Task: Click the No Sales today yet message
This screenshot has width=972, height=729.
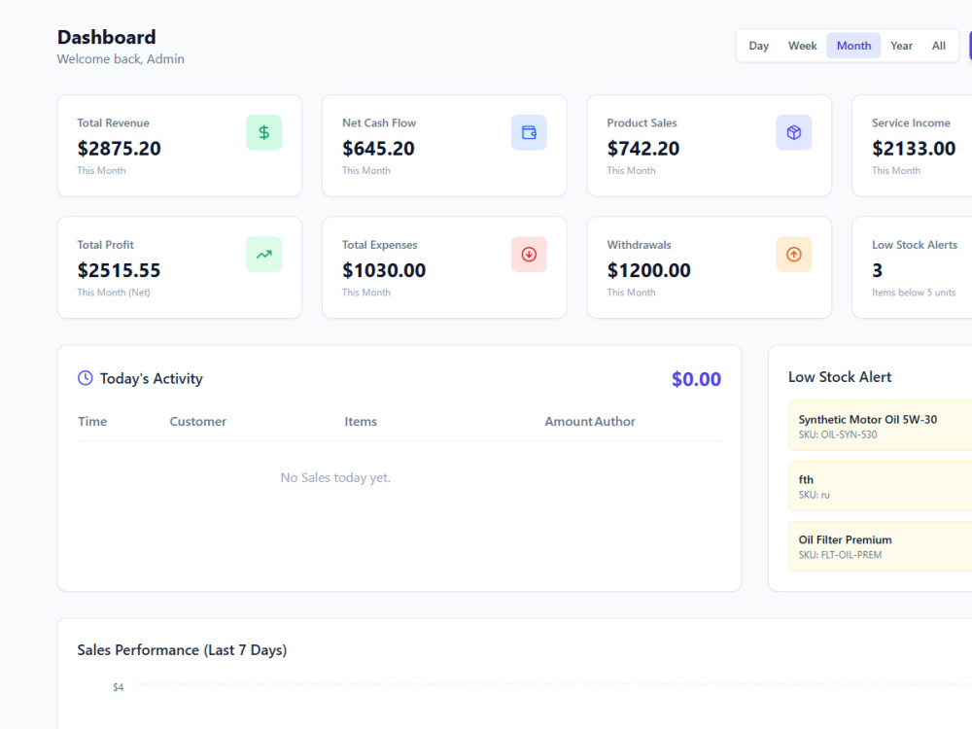Action: point(335,478)
